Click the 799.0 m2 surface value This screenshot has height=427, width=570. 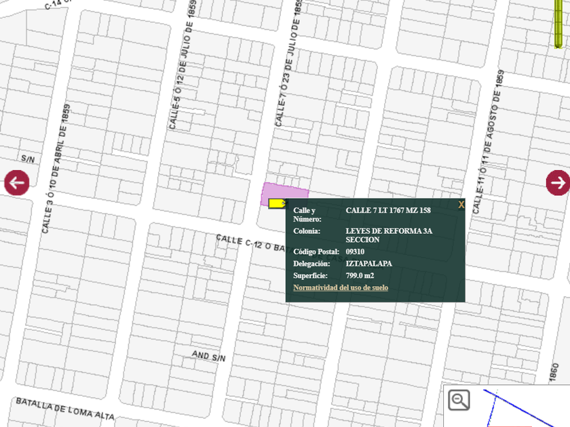(x=360, y=276)
